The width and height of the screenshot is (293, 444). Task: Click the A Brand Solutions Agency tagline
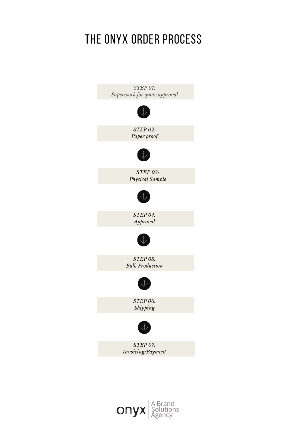(x=165, y=410)
